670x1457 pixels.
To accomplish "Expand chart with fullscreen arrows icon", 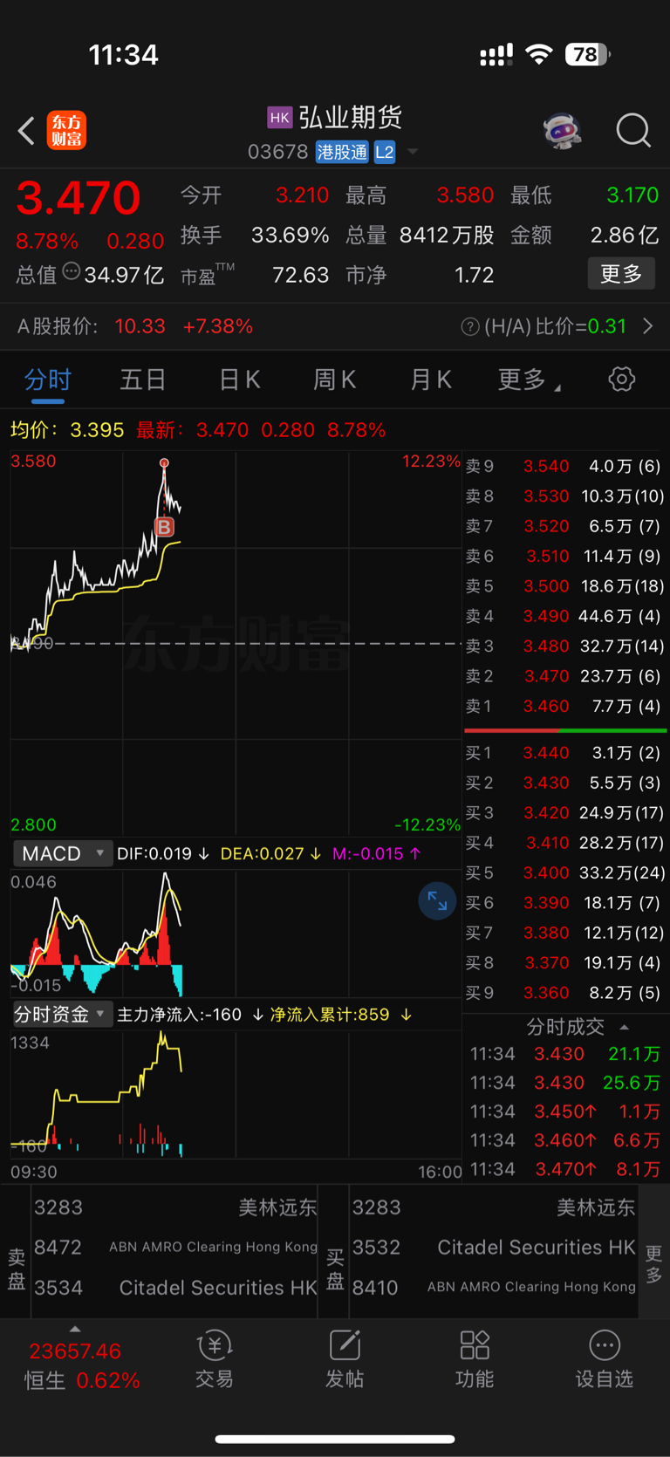I will [x=437, y=901].
